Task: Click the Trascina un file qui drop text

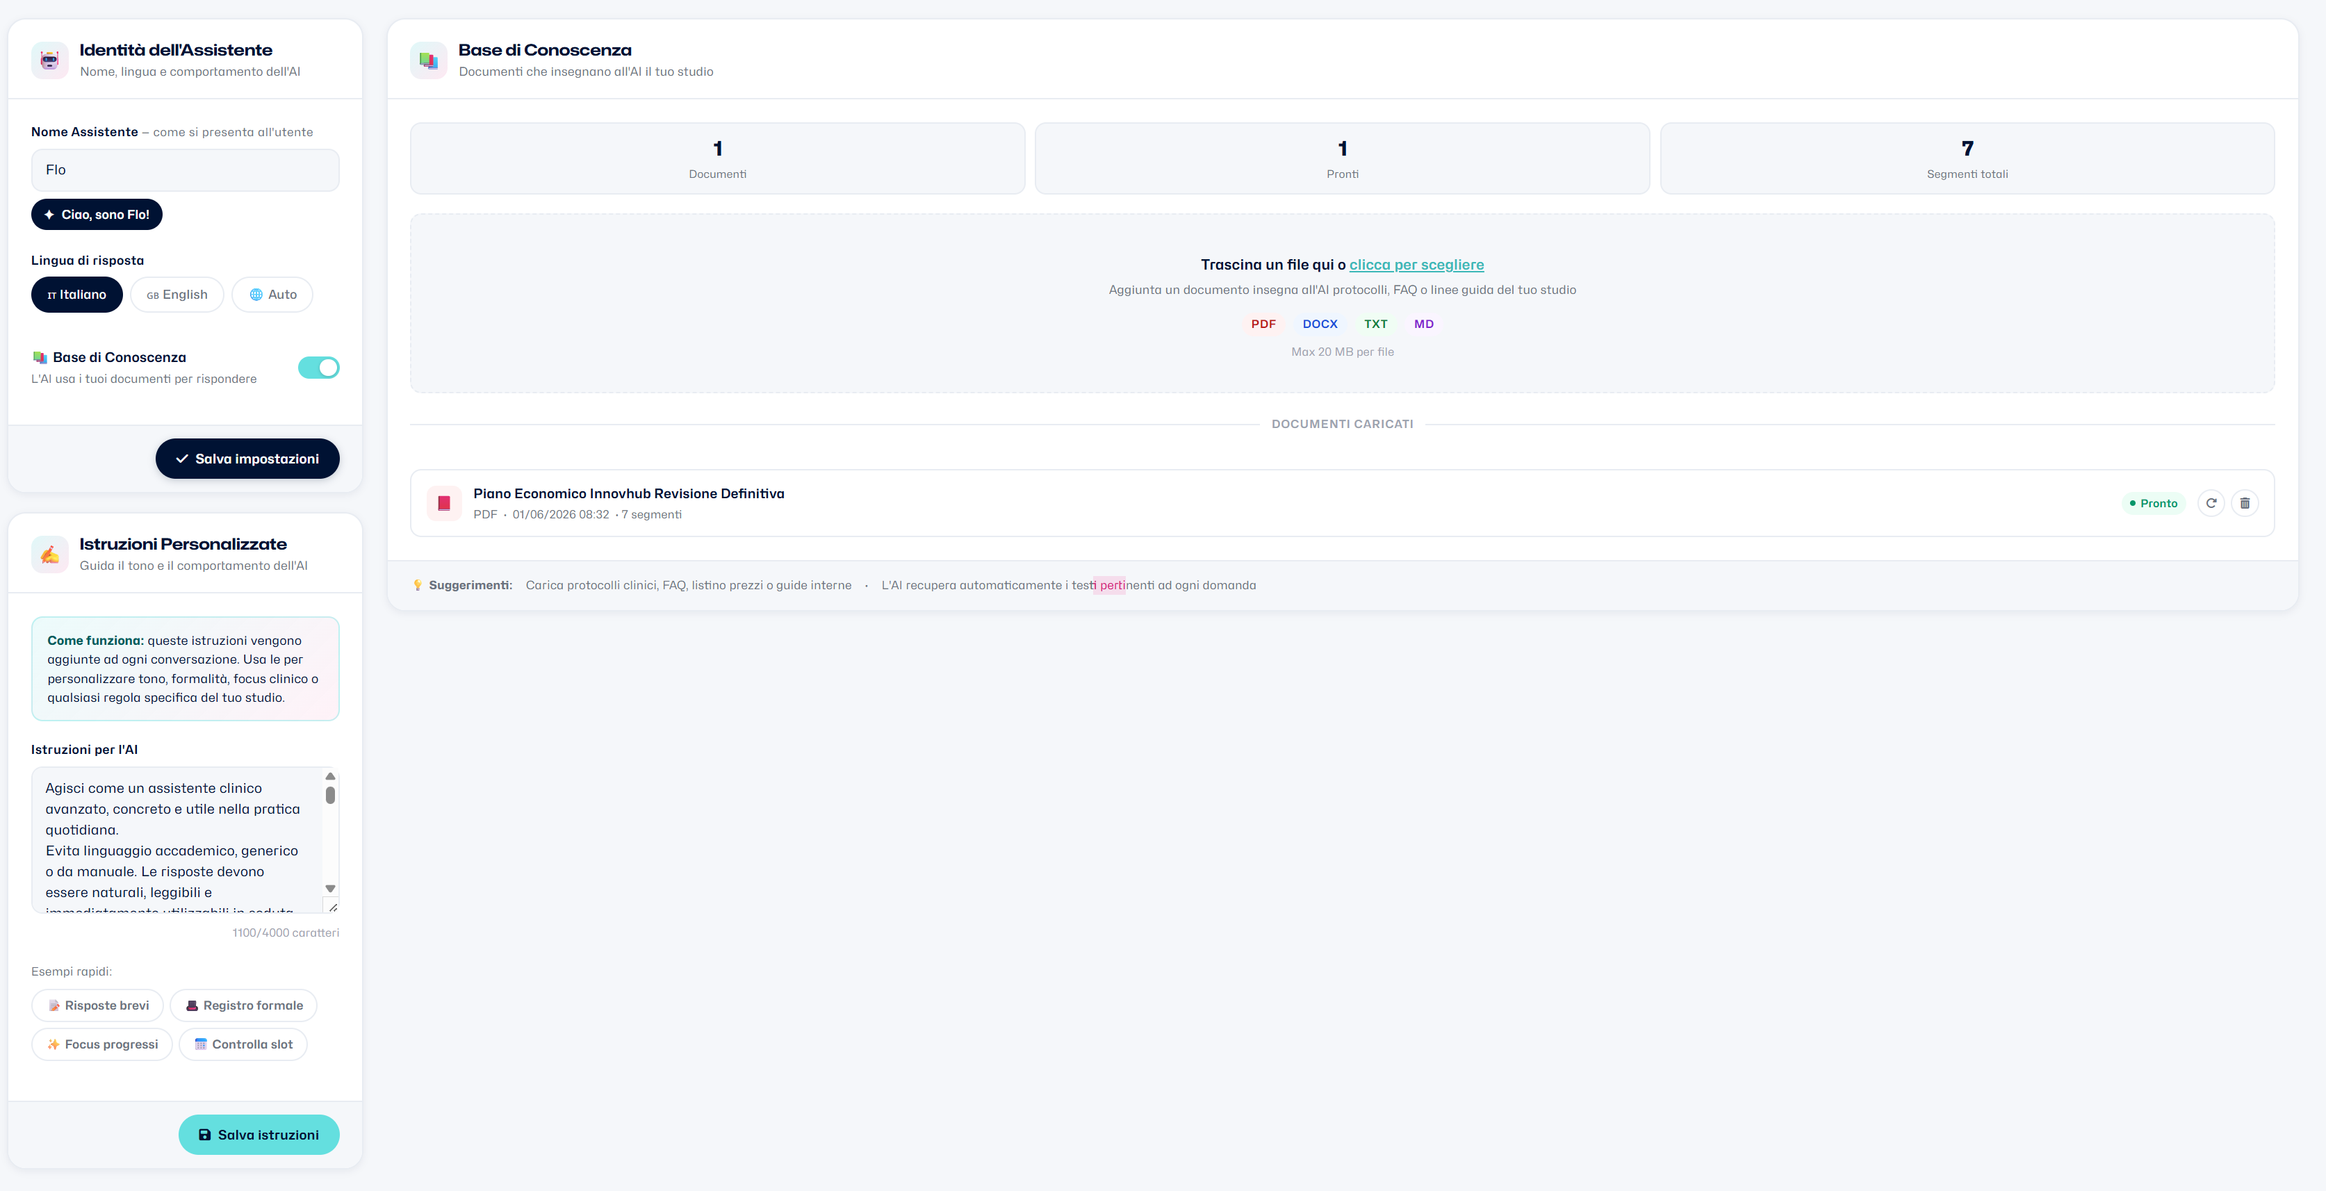Action: click(1273, 265)
